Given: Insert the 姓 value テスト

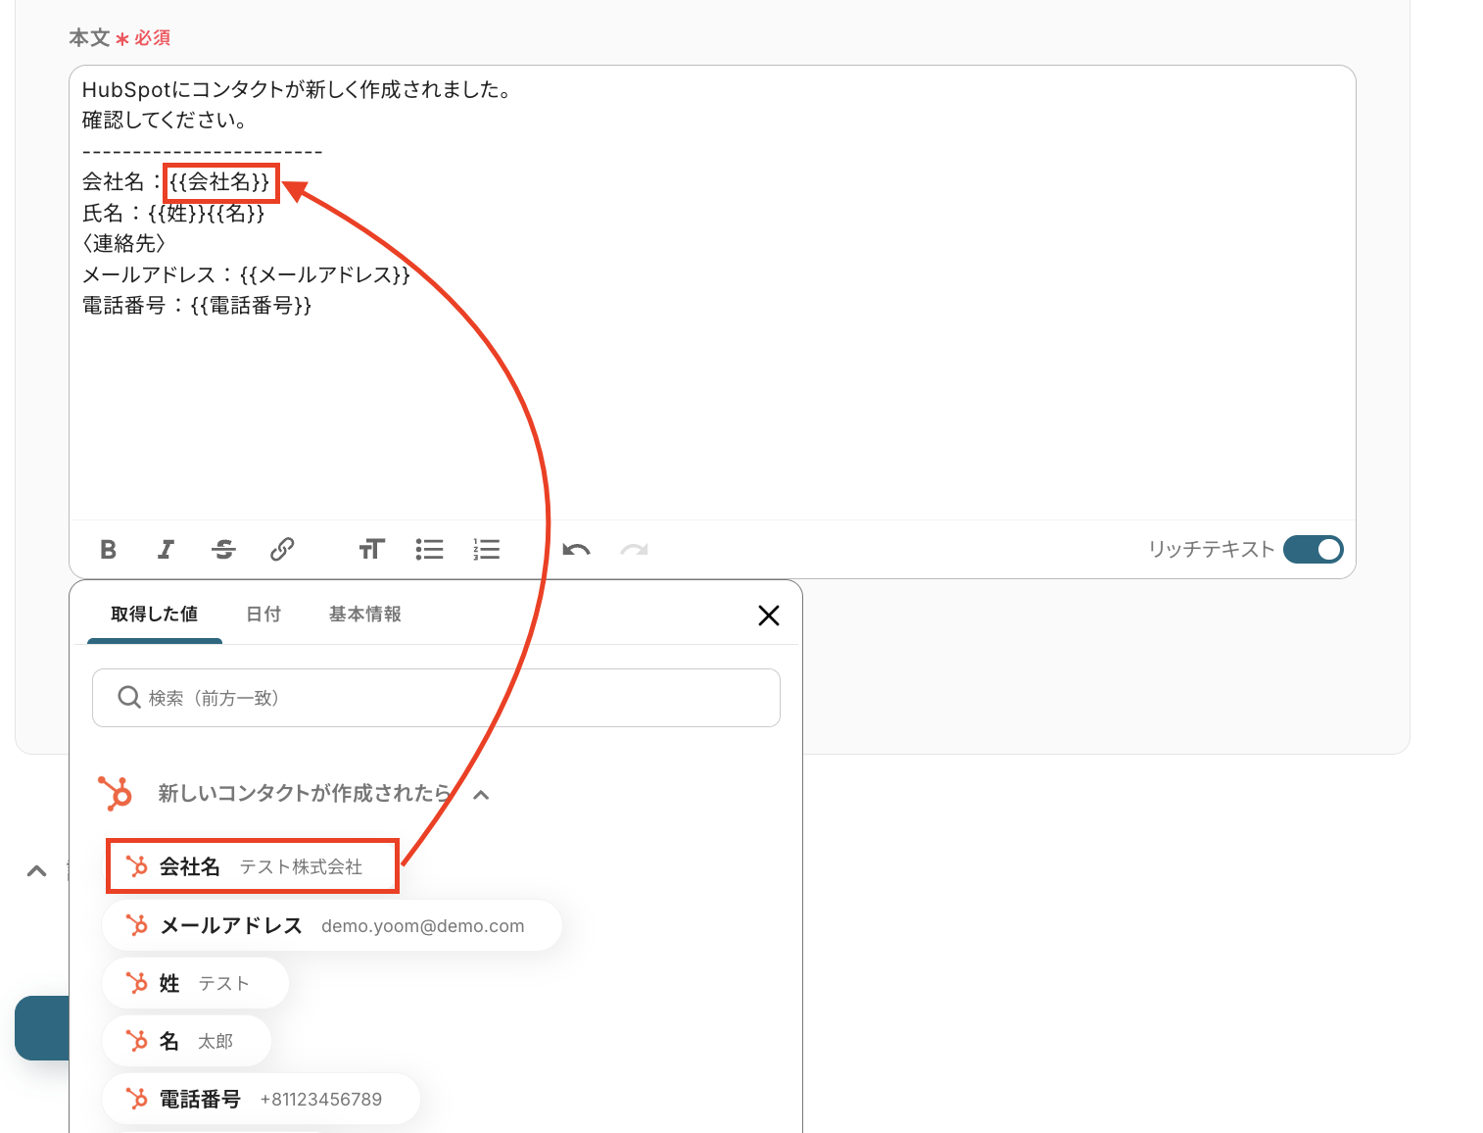Looking at the screenshot, I should [195, 983].
